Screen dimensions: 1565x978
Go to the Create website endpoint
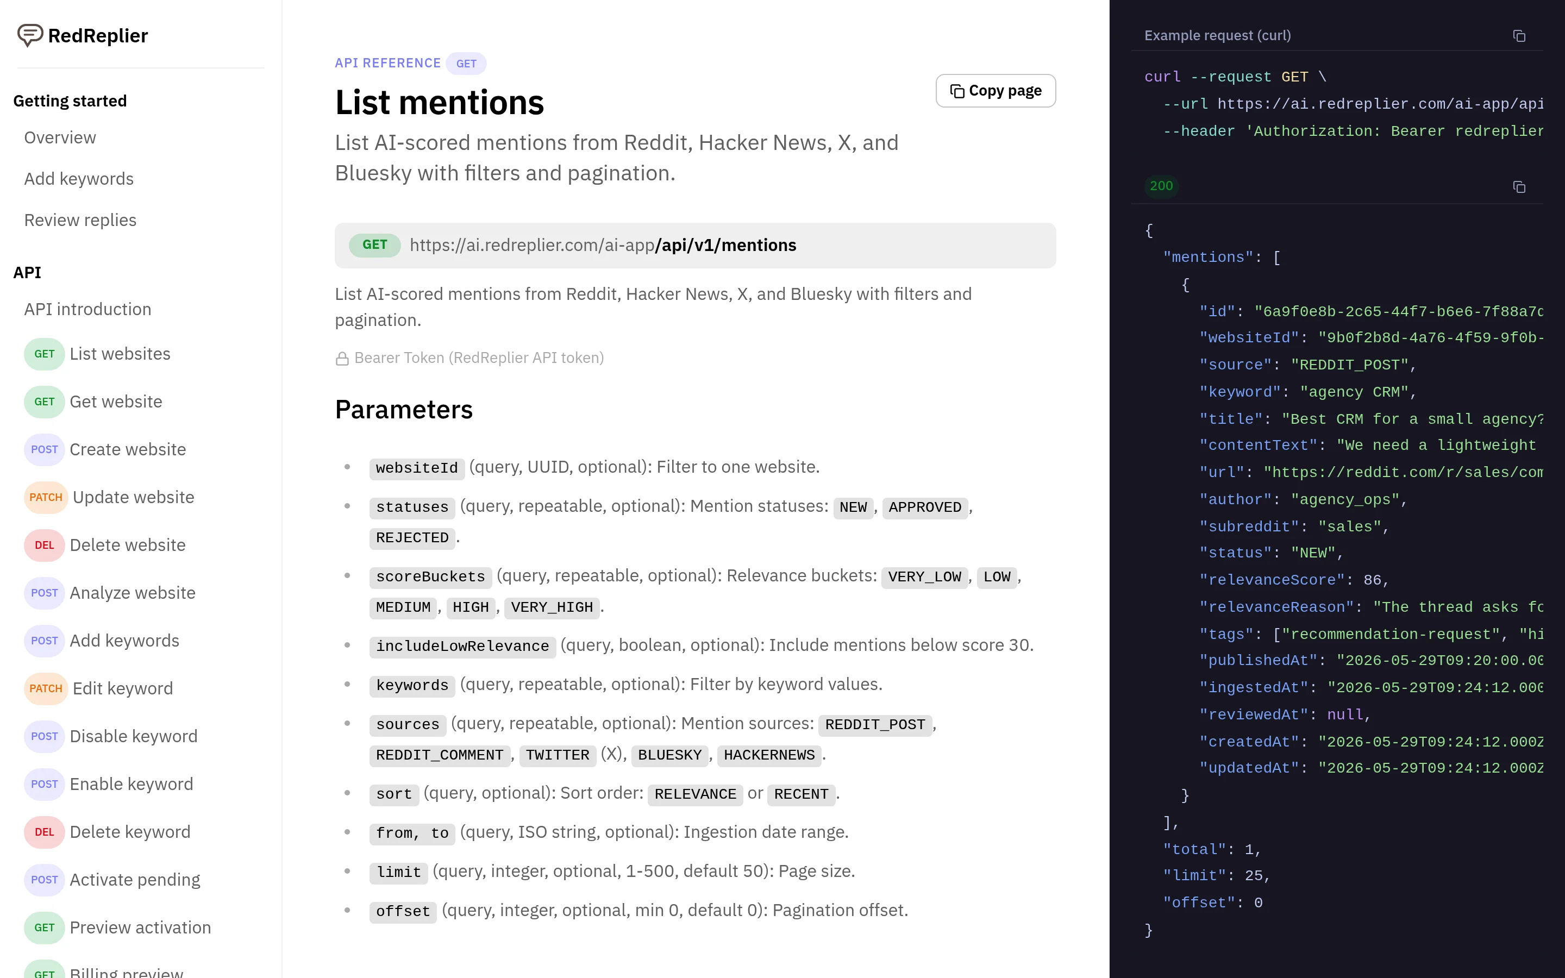pyautogui.click(x=127, y=449)
